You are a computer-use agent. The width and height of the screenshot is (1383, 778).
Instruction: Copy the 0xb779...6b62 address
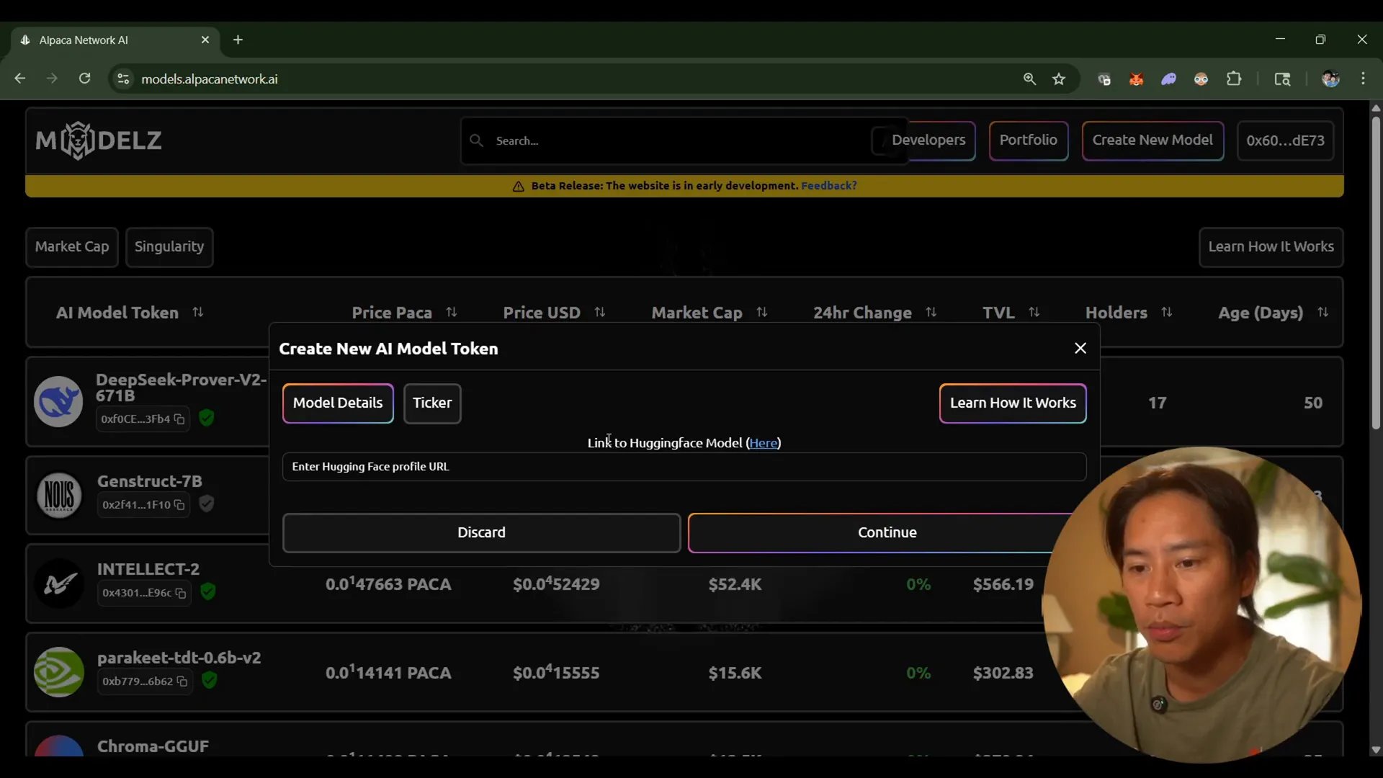(182, 681)
